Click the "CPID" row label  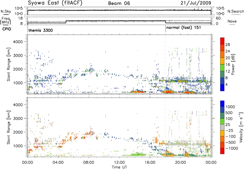point(7,29)
